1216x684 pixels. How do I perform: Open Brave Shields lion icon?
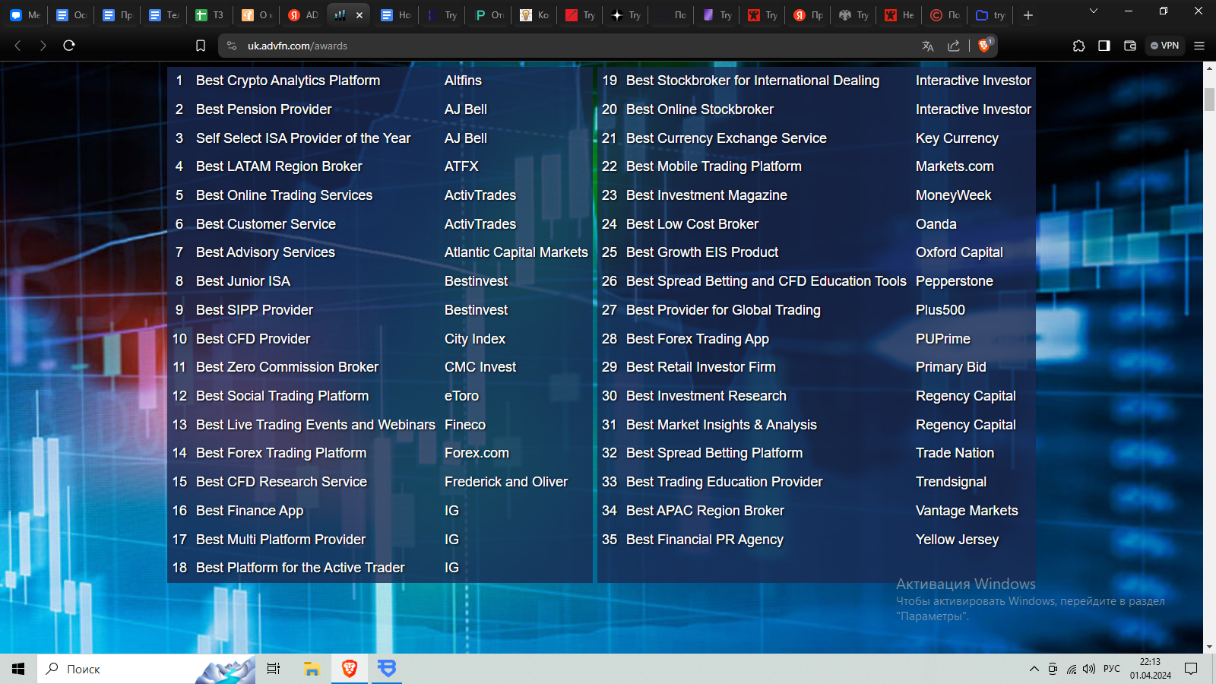click(x=984, y=45)
